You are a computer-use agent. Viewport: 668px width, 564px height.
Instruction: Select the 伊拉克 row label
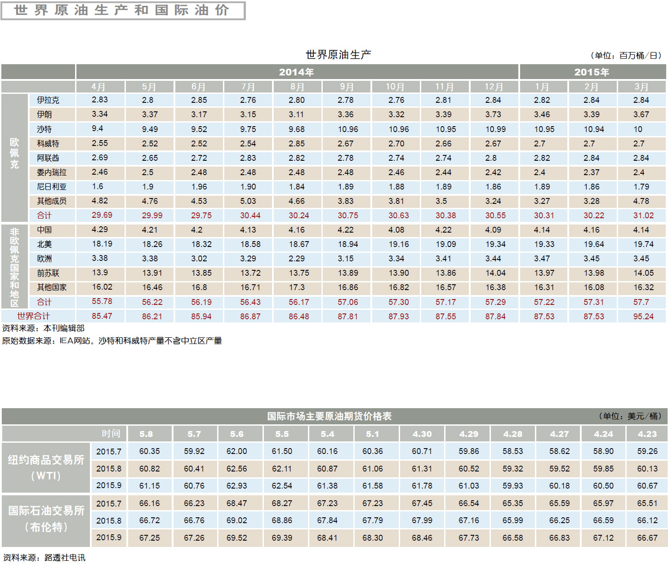pos(48,100)
